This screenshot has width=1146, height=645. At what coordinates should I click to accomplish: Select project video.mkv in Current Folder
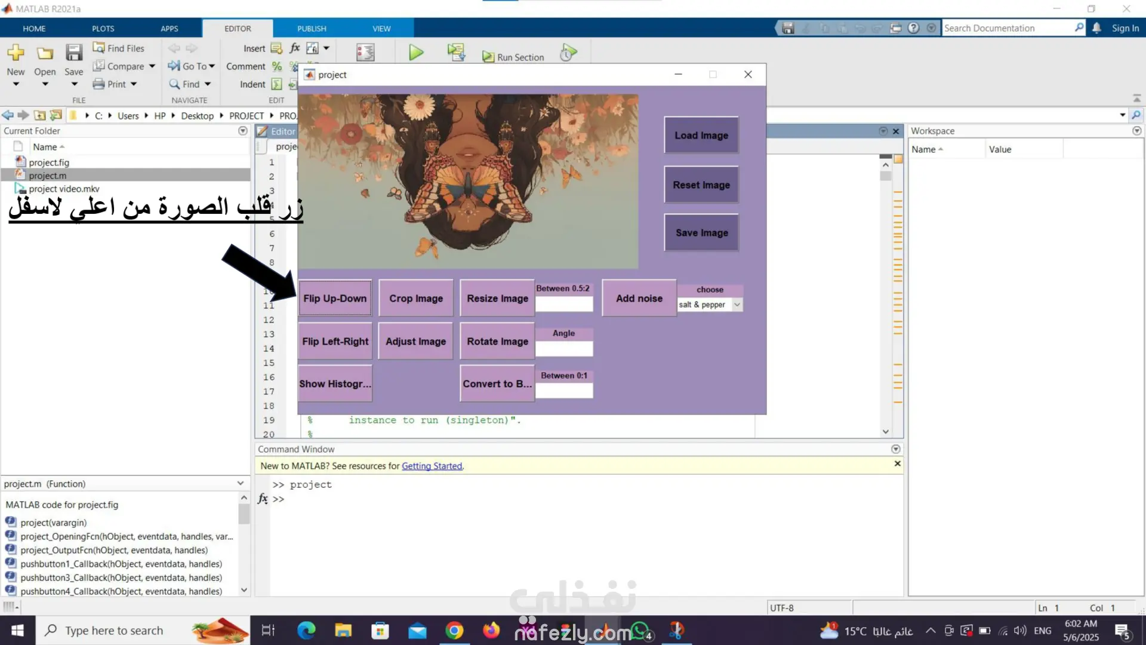[x=64, y=189]
